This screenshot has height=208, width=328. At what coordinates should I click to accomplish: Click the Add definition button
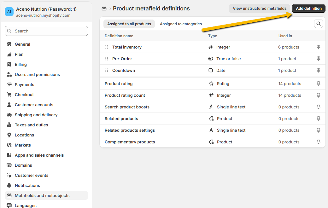point(308,9)
